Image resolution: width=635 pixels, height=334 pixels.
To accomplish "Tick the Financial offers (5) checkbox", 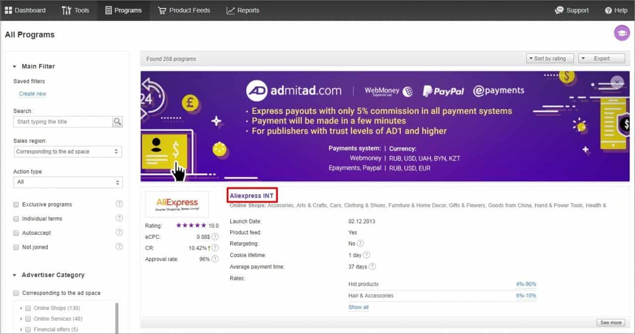I will tap(28, 330).
